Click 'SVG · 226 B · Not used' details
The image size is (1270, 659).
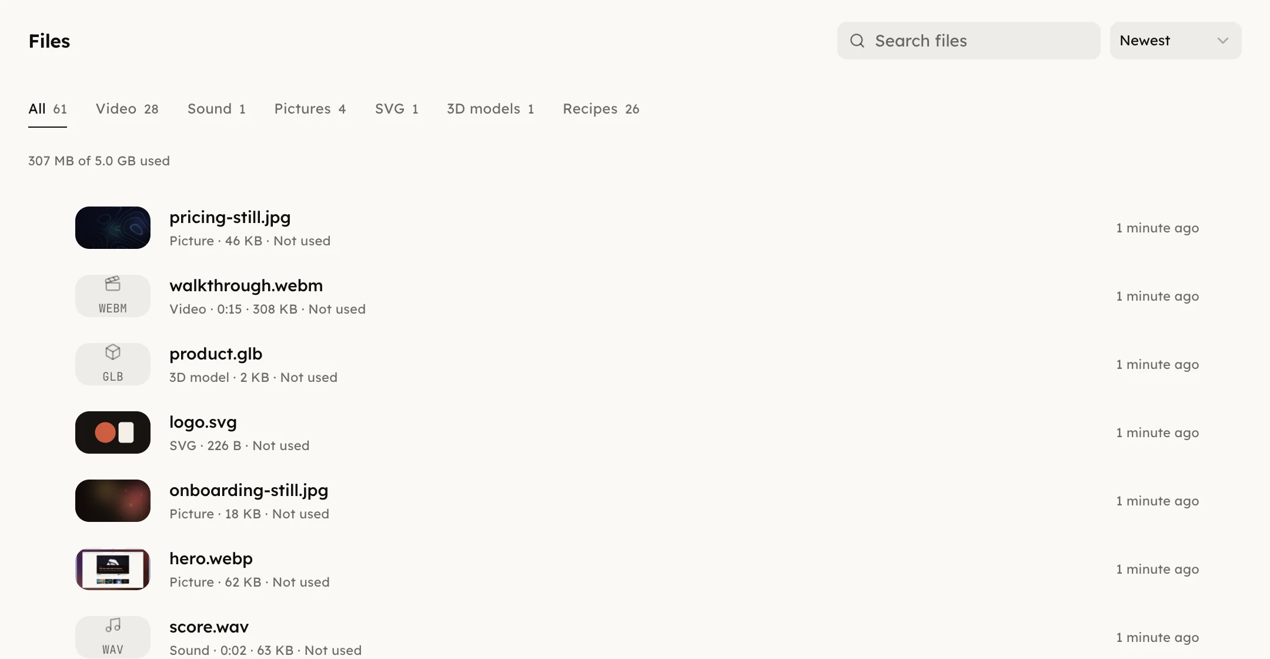point(239,445)
